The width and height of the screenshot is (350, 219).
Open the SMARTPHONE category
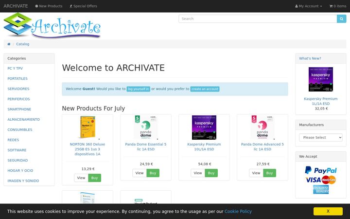19,109
